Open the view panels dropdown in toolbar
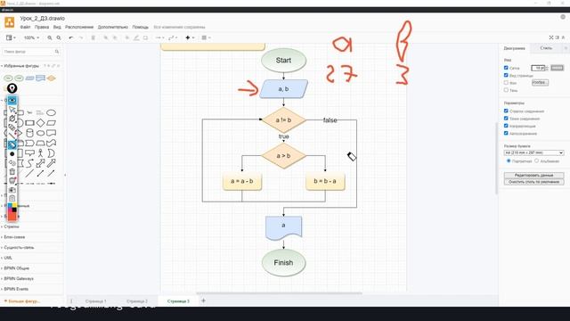This screenshot has width=570, height=321. [11, 37]
